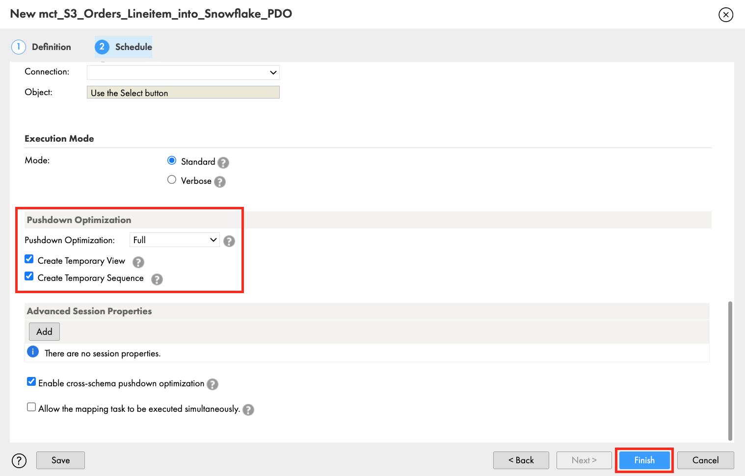Show help for Pushdown Optimization dropdown
Screen dimensions: 745x476
pyautogui.click(x=229, y=241)
